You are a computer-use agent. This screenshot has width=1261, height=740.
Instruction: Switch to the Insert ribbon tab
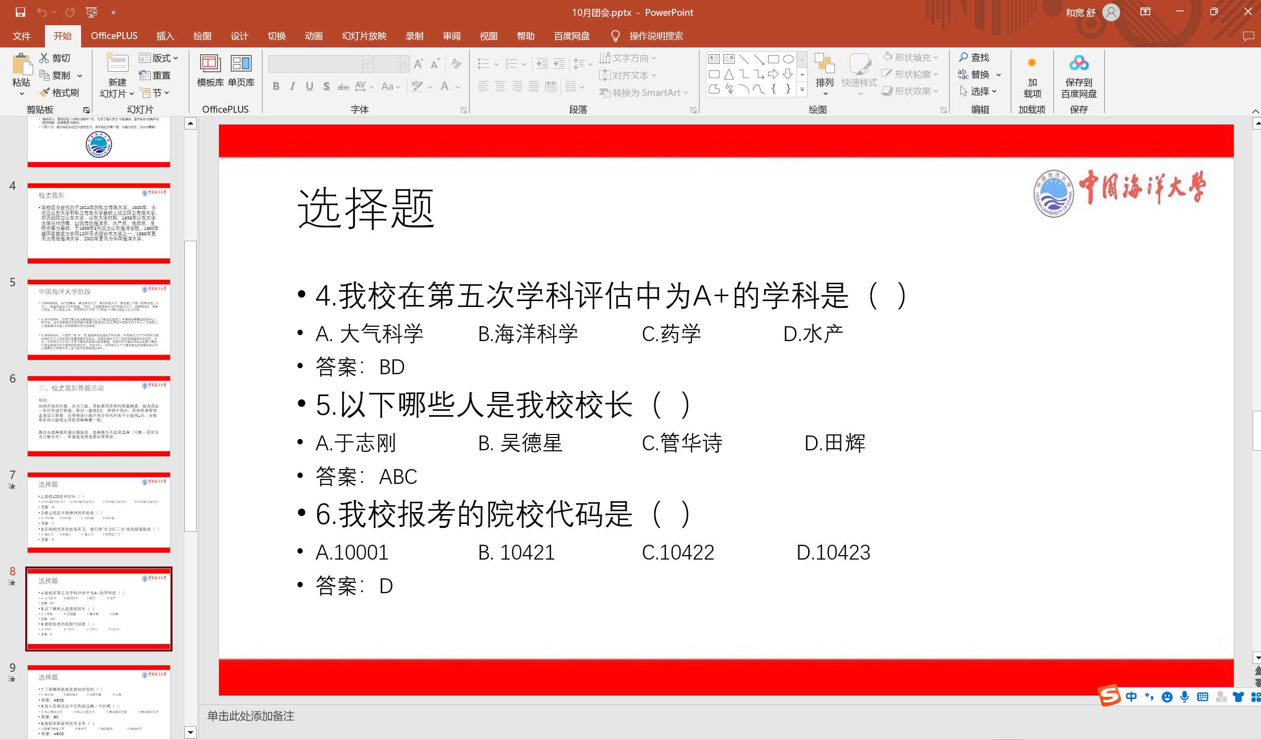(x=165, y=36)
